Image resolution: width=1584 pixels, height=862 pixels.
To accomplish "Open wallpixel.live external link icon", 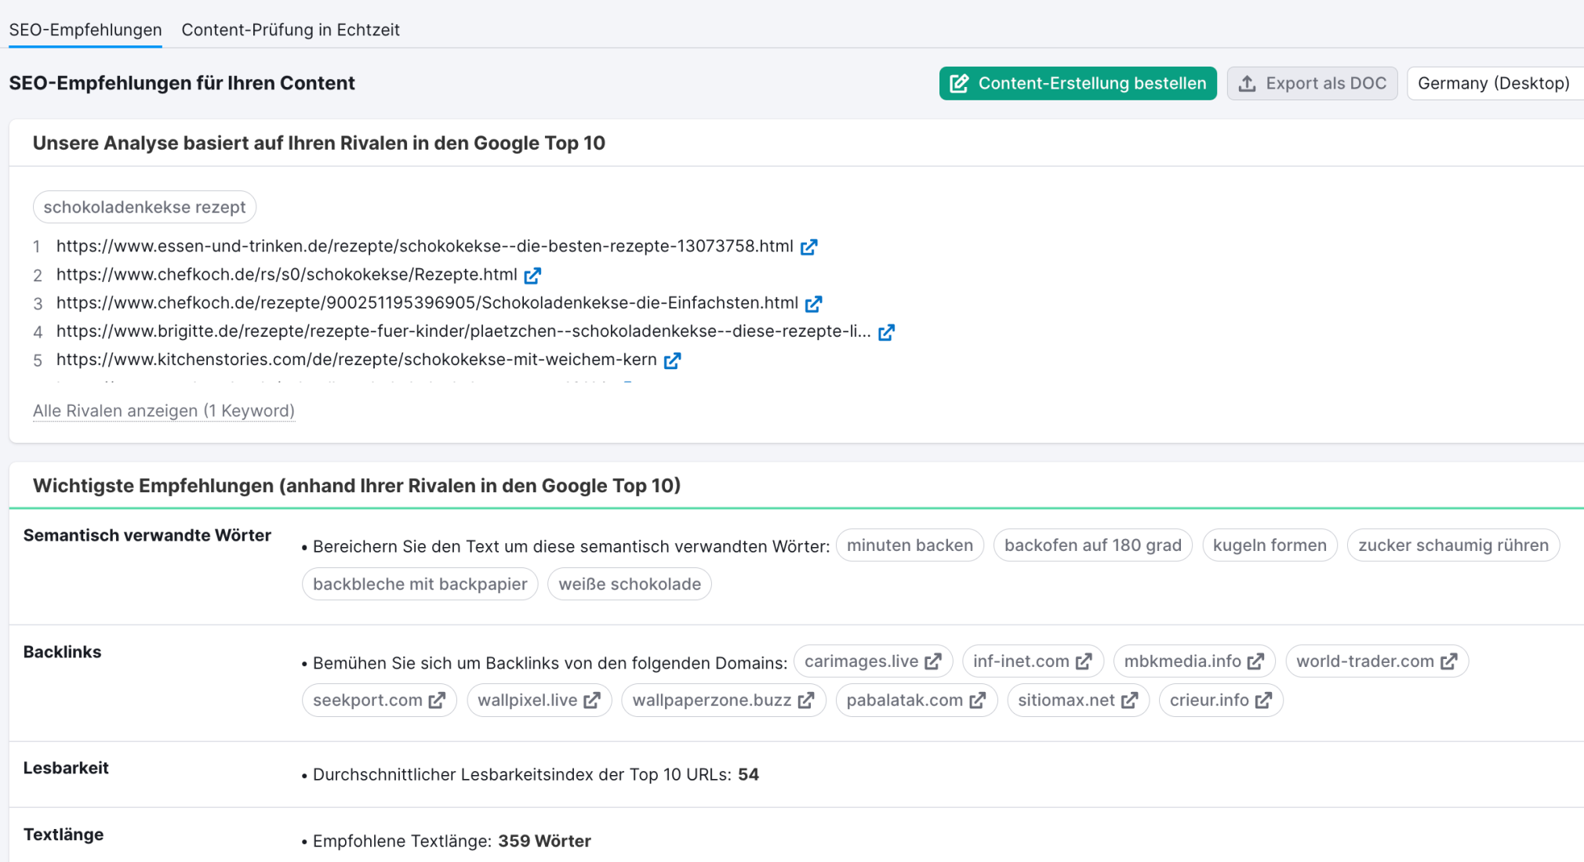I will pyautogui.click(x=592, y=700).
